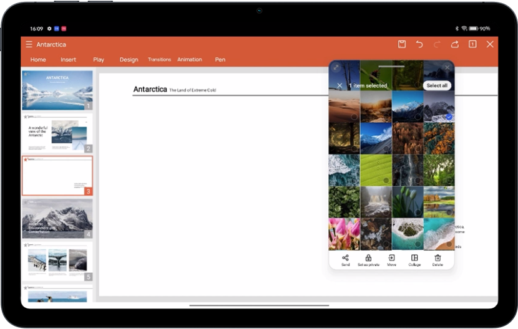Click the share icon in the top bar
This screenshot has height=329, width=518.
(455, 44)
